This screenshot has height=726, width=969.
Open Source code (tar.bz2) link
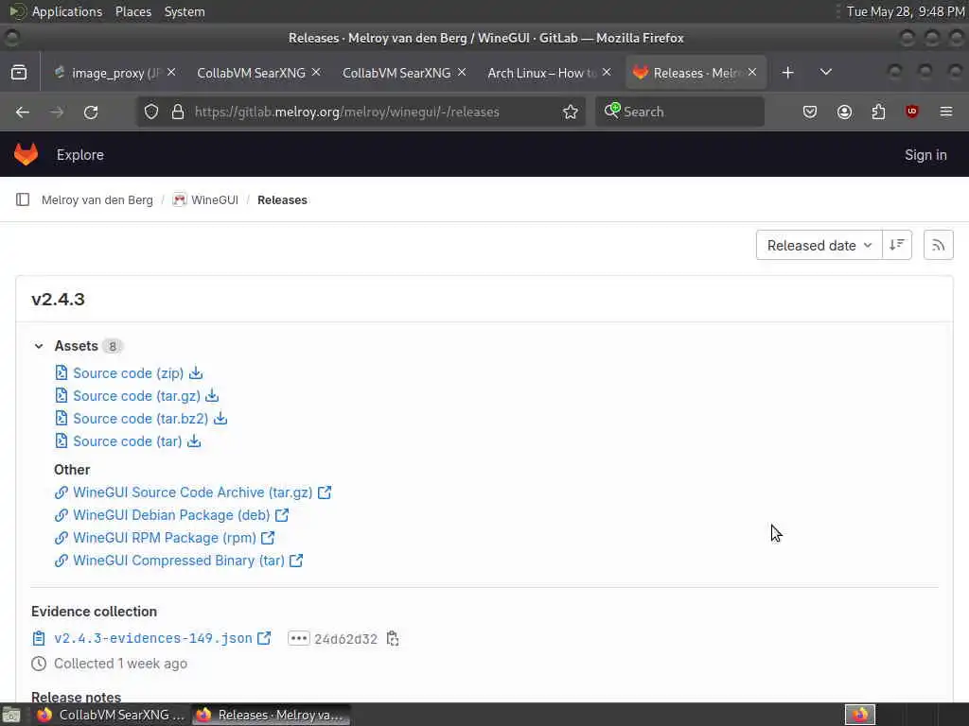click(x=140, y=419)
